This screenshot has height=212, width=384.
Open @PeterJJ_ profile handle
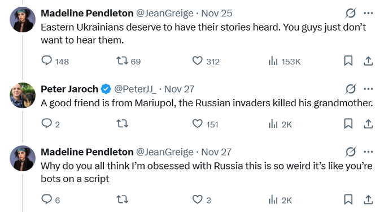135,89
